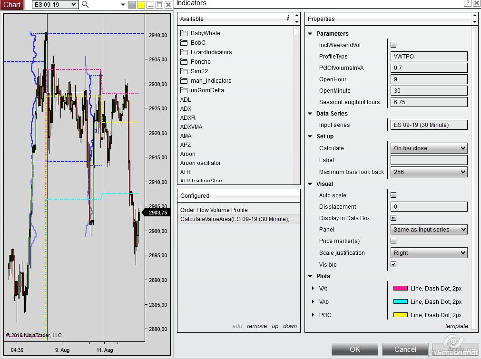The image size is (481, 359).
Task: Click the gray link button in chart toolbar
Action: [132, 5]
